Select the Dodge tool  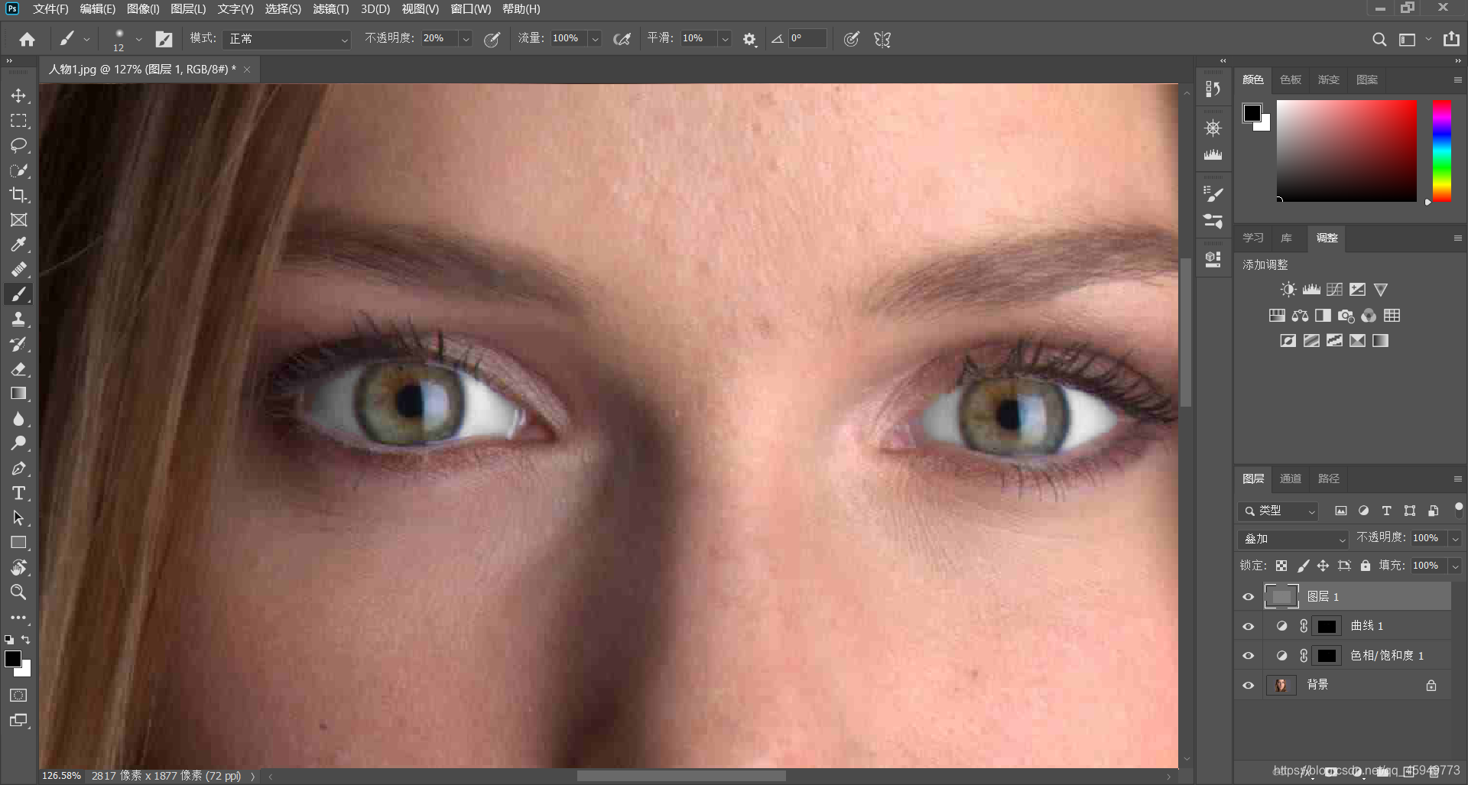click(18, 443)
